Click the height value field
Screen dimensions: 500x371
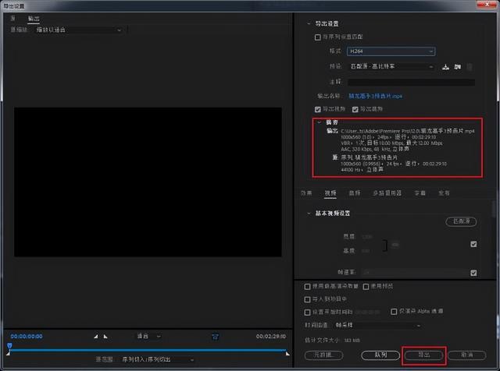pos(366,251)
